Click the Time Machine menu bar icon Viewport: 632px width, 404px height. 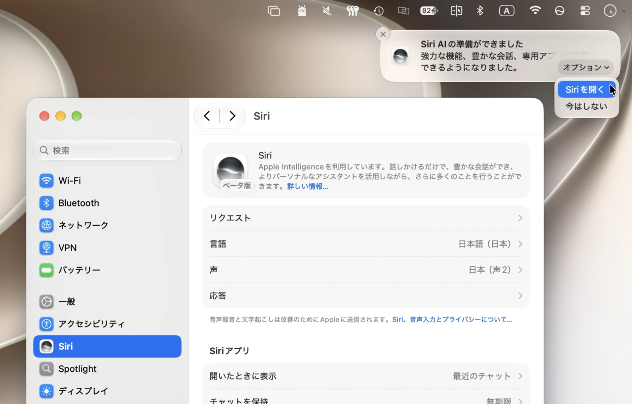tap(379, 11)
